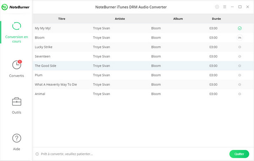Click the info icon in status bar
Screen dimensions: 254x161
click(37, 154)
